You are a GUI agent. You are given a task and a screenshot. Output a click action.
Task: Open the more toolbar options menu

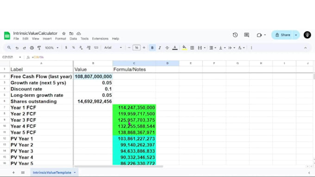click(252, 48)
